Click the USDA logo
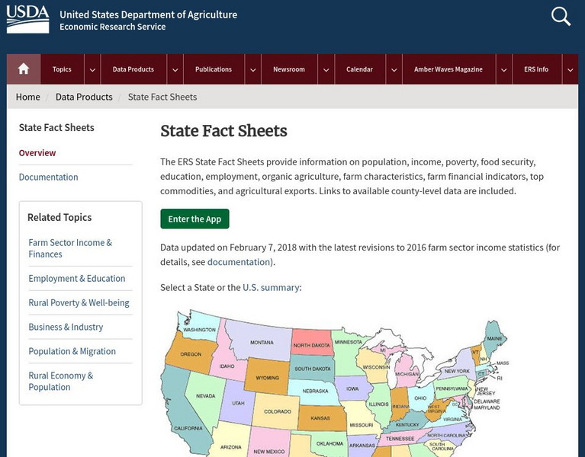This screenshot has height=457, width=585. [x=27, y=19]
